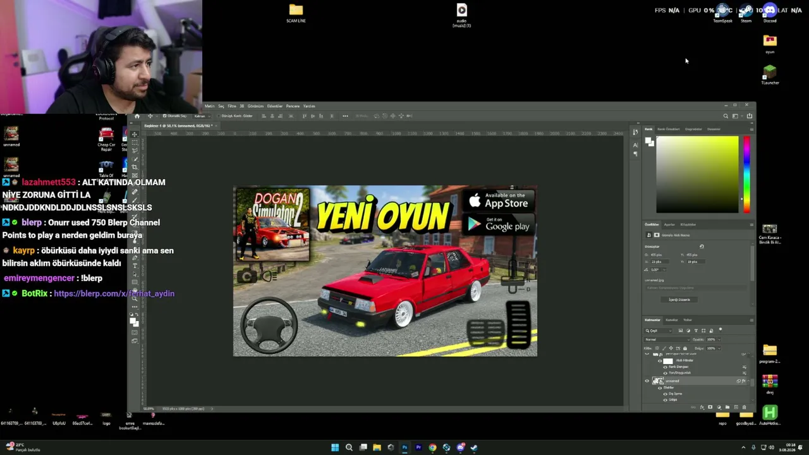Image resolution: width=809 pixels, height=455 pixels.
Task: Open the Dolgu percentage dropdown arrow
Action: tap(720, 348)
